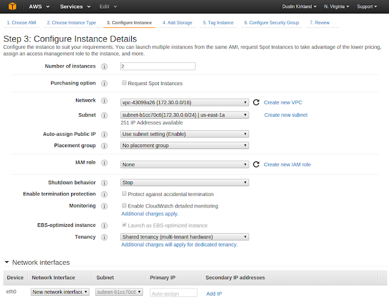
Task: Open info icon for Number of instances
Action: 104,66
